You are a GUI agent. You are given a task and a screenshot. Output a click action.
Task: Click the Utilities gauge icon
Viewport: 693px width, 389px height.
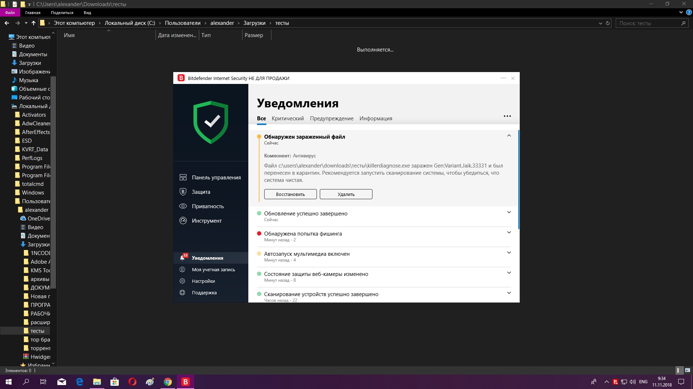(183, 220)
